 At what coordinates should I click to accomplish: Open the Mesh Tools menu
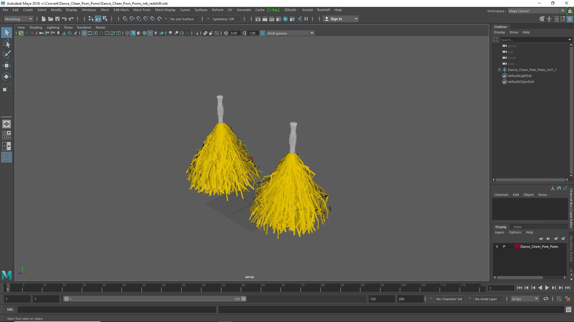click(x=142, y=10)
